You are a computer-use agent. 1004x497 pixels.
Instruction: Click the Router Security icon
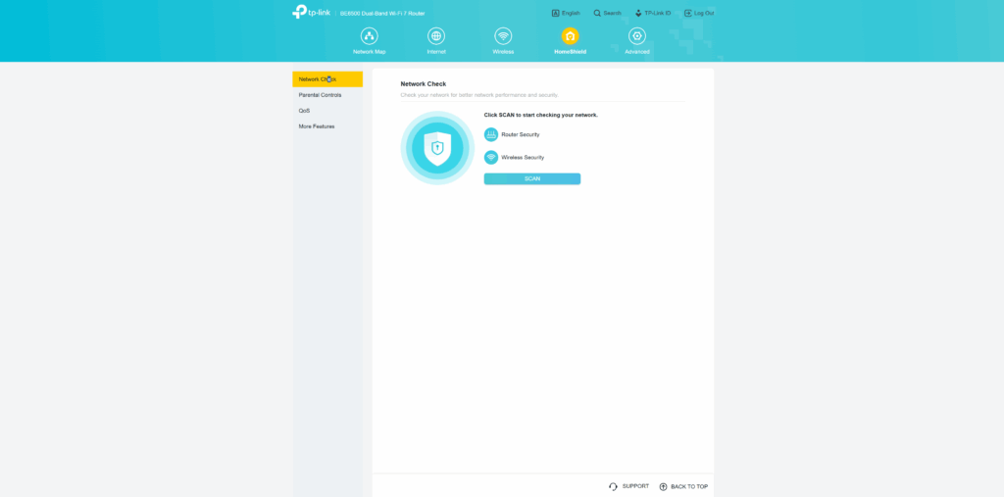(491, 134)
